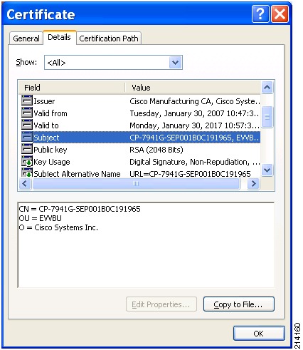Select the Subject Alternative Name row label
The width and height of the screenshot is (303, 350).
point(77,174)
